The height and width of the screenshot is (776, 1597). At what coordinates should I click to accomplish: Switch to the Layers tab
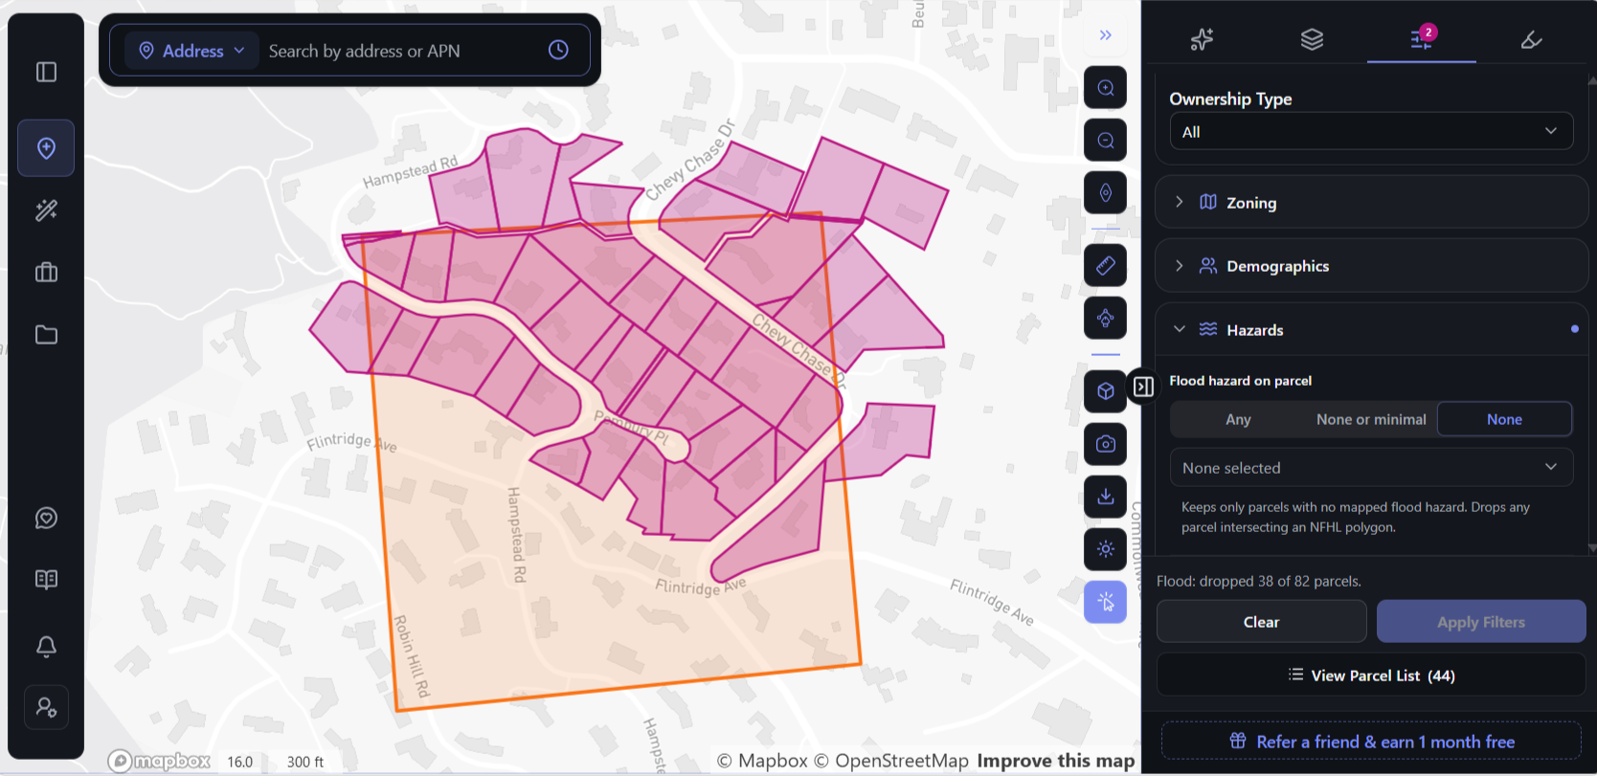tap(1312, 39)
